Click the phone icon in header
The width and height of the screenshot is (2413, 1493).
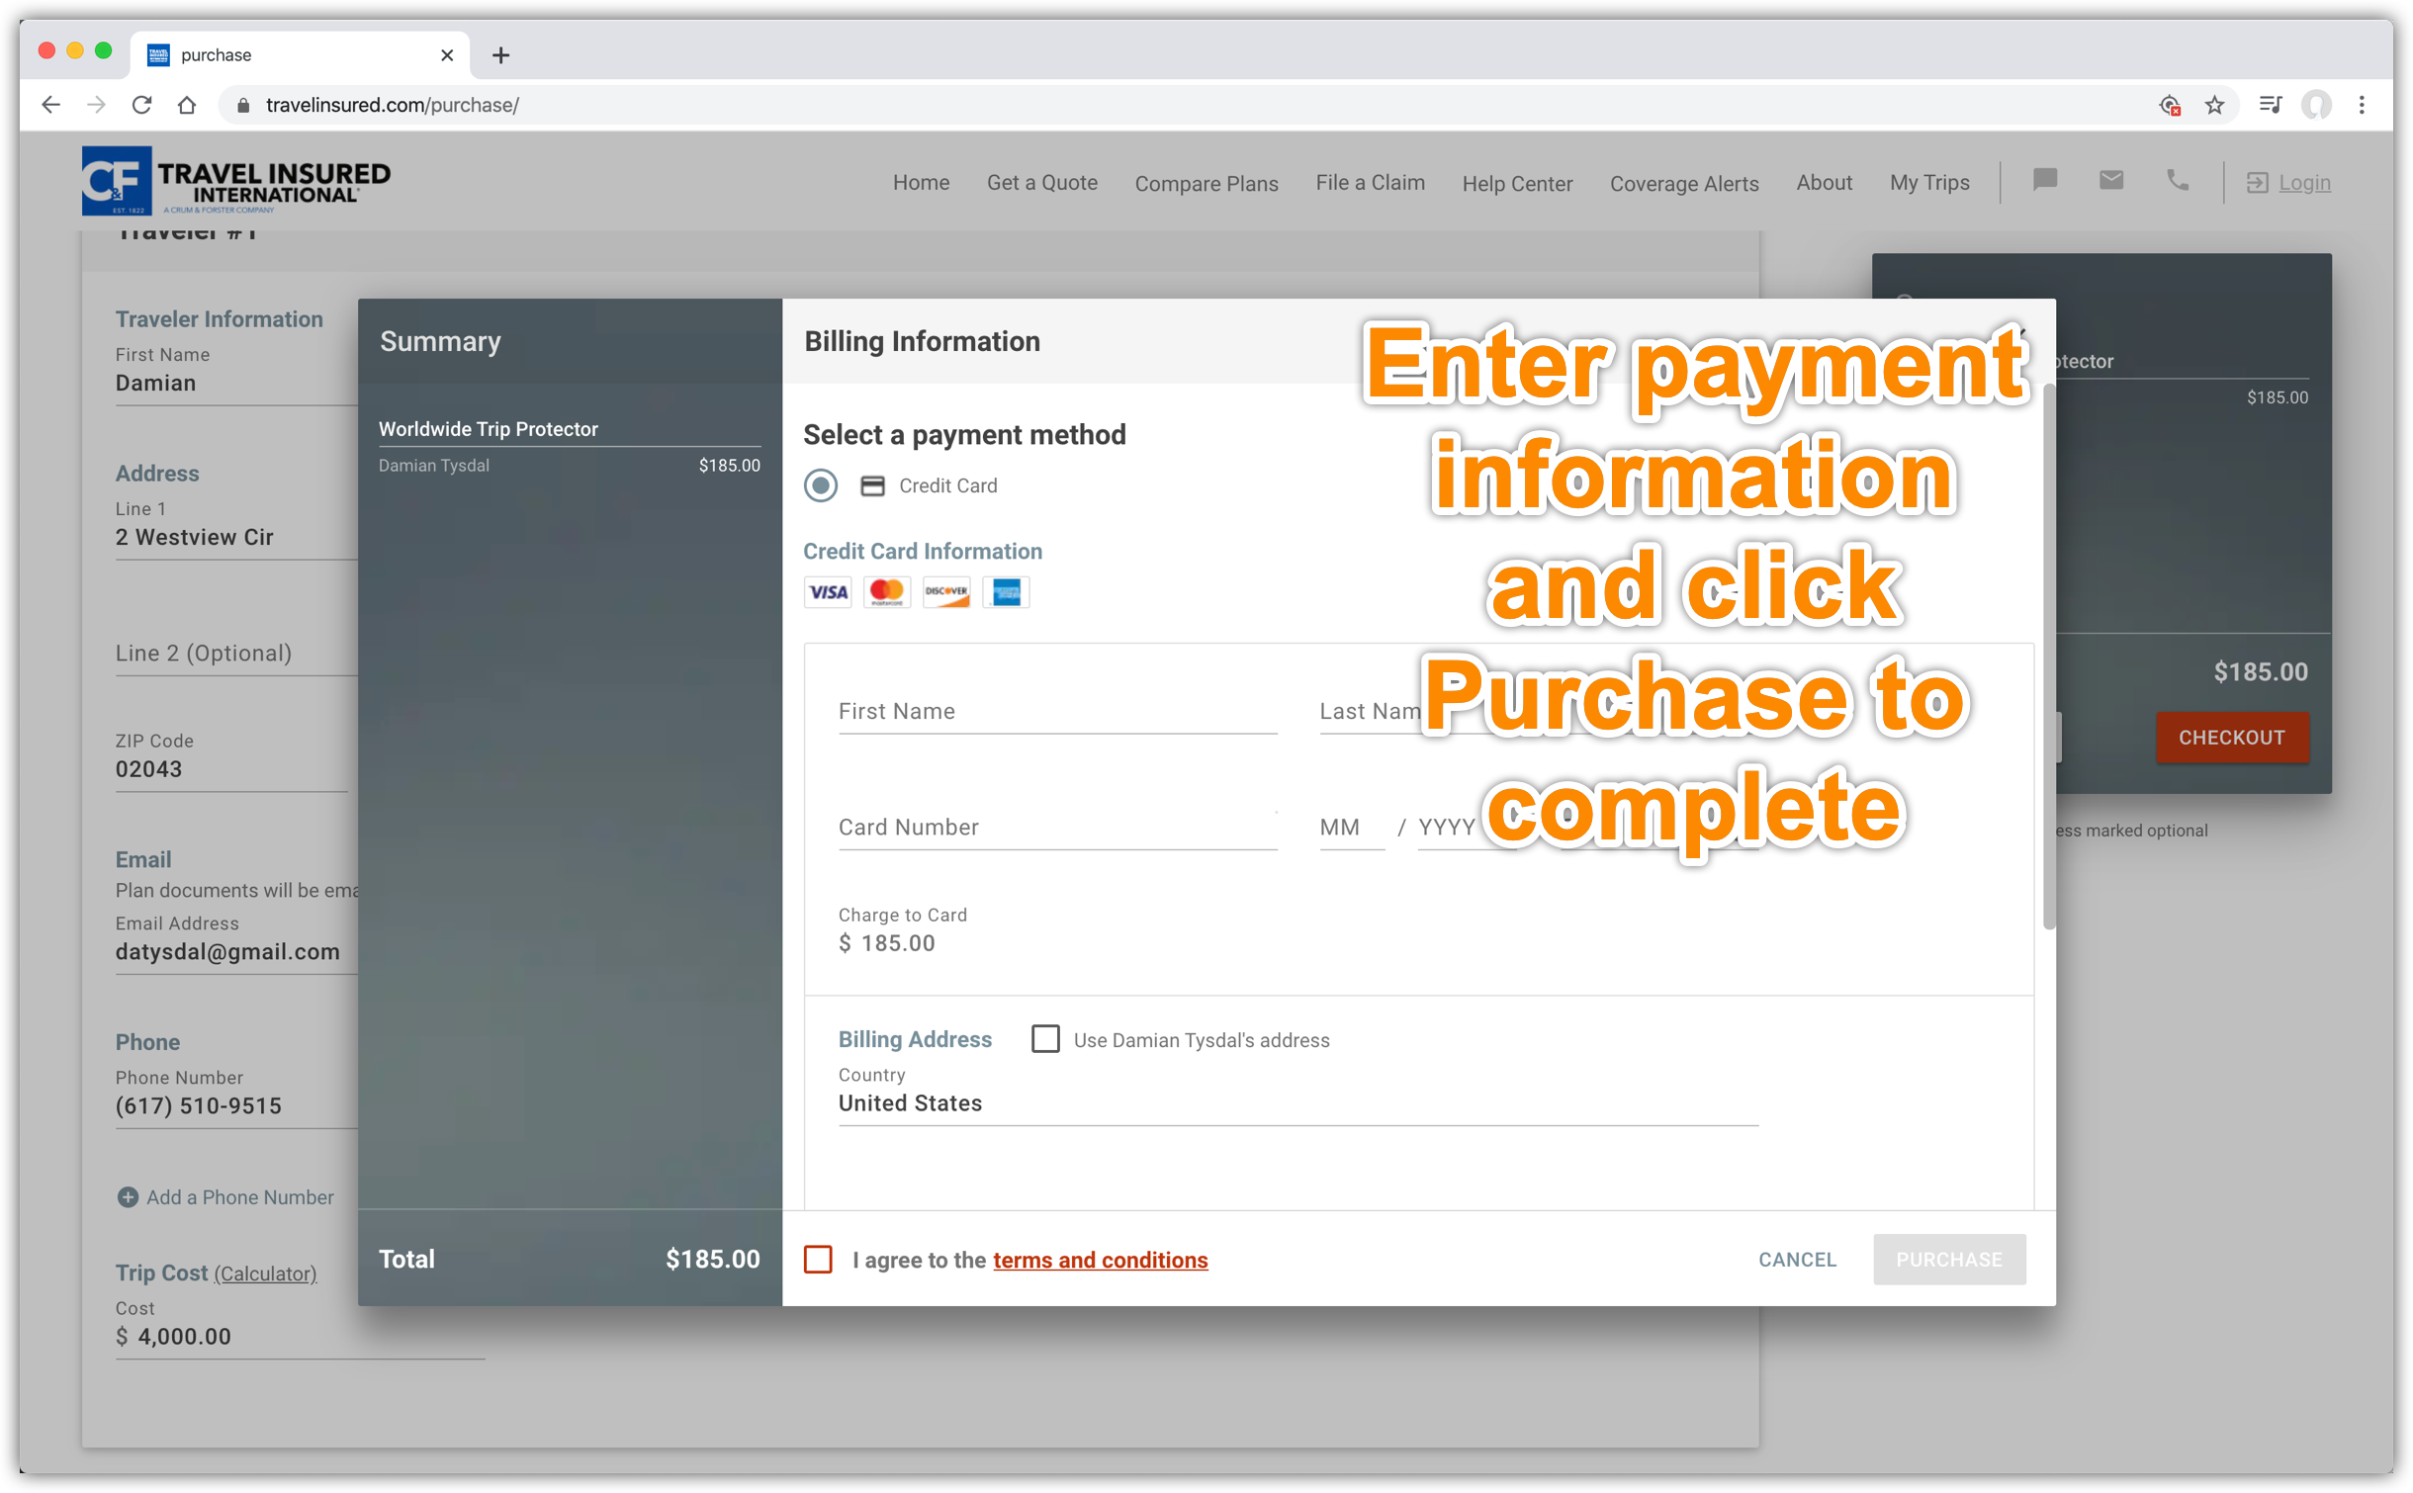click(x=2177, y=181)
